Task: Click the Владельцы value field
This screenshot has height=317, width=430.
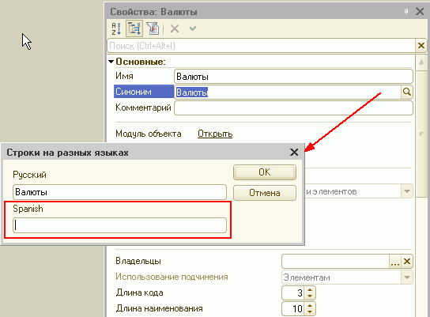Action: (335, 262)
